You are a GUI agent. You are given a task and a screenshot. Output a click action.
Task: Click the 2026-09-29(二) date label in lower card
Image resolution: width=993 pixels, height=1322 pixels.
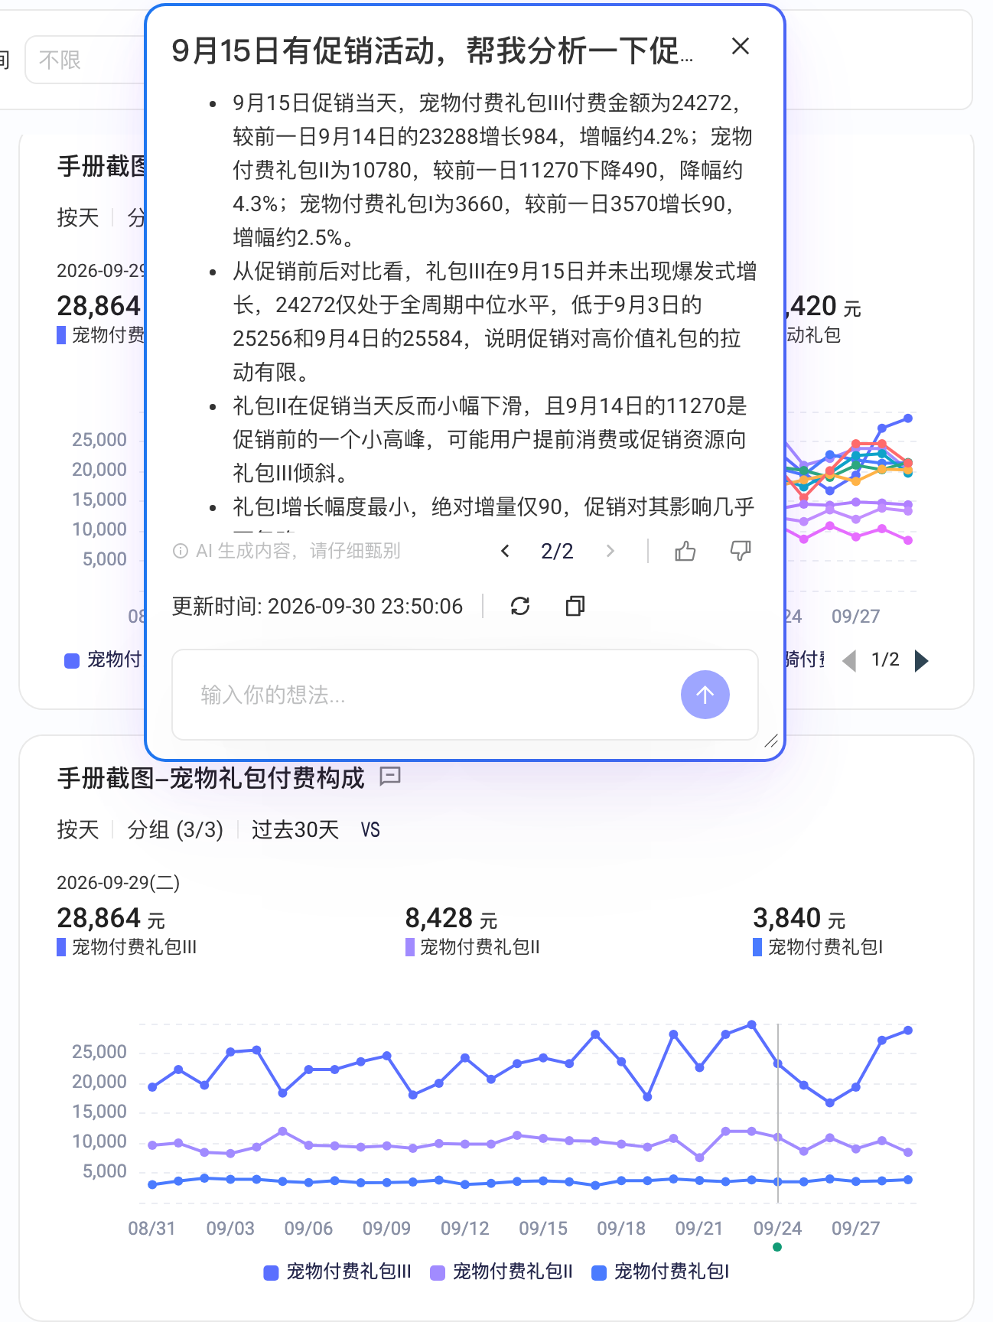(119, 882)
